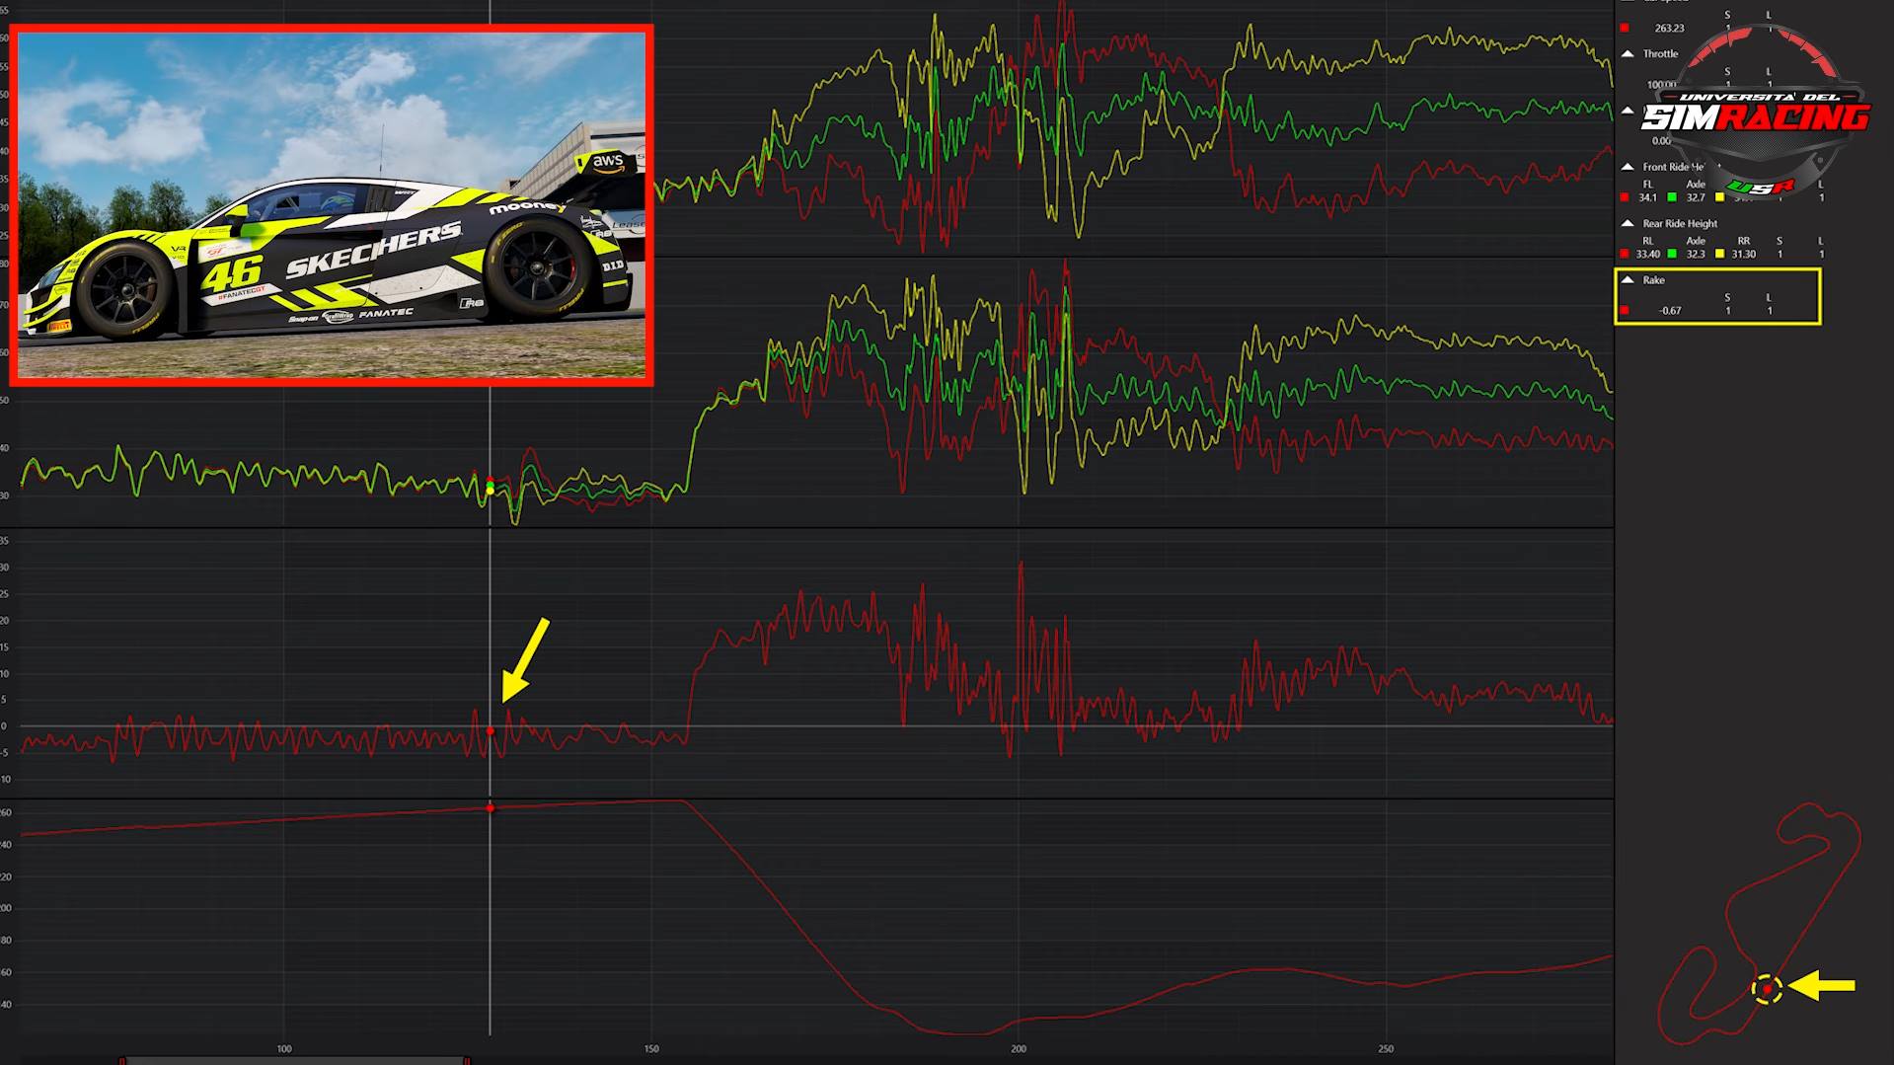Toggle the L column value for Throttle
Image resolution: width=1894 pixels, height=1065 pixels.
(1771, 83)
